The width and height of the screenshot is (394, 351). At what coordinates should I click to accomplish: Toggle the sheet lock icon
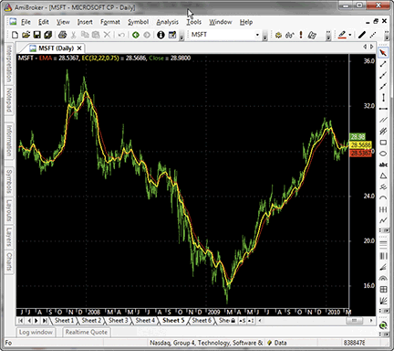[x=233, y=321]
